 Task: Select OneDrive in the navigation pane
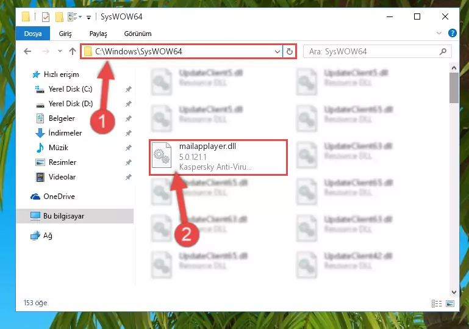pyautogui.click(x=59, y=197)
